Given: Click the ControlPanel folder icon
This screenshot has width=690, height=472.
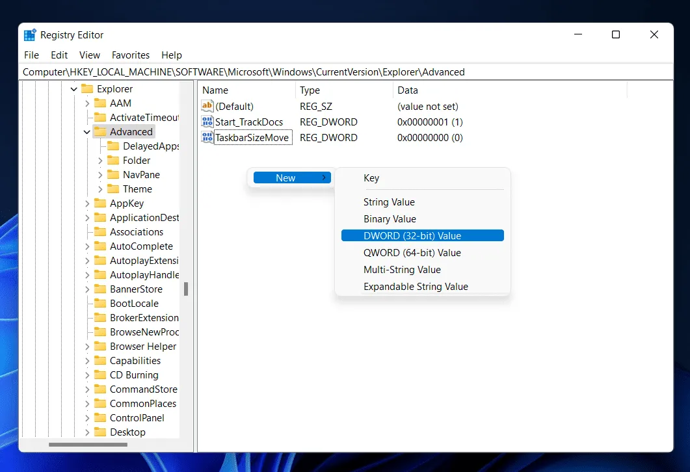Looking at the screenshot, I should click(x=100, y=417).
